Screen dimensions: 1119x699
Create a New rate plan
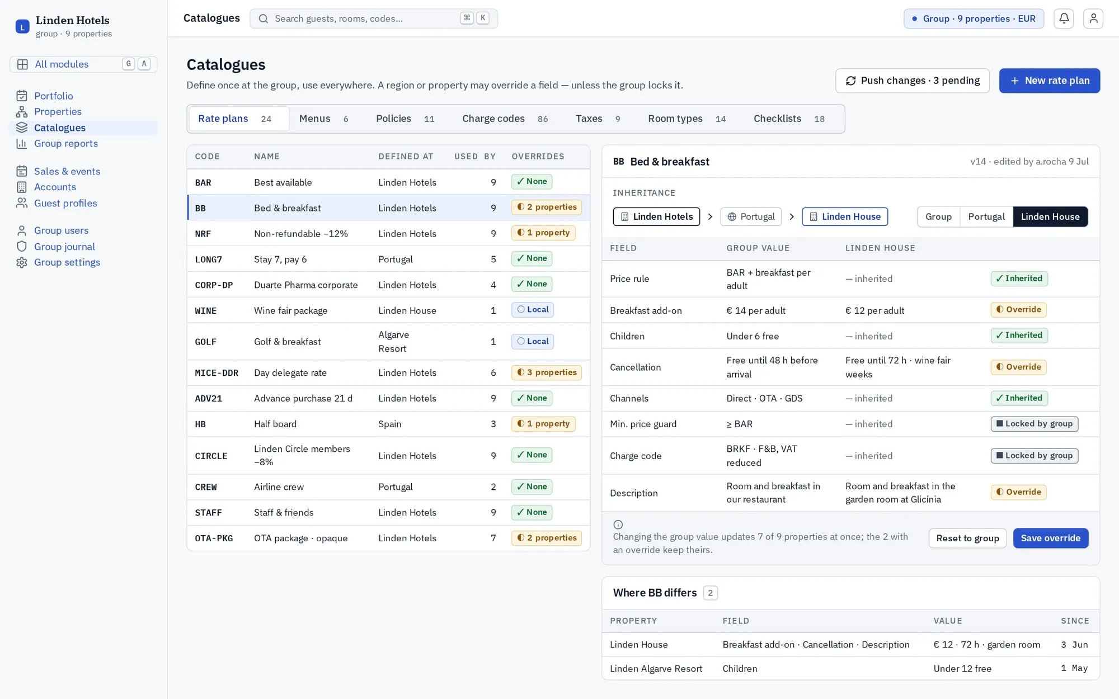pos(1050,81)
